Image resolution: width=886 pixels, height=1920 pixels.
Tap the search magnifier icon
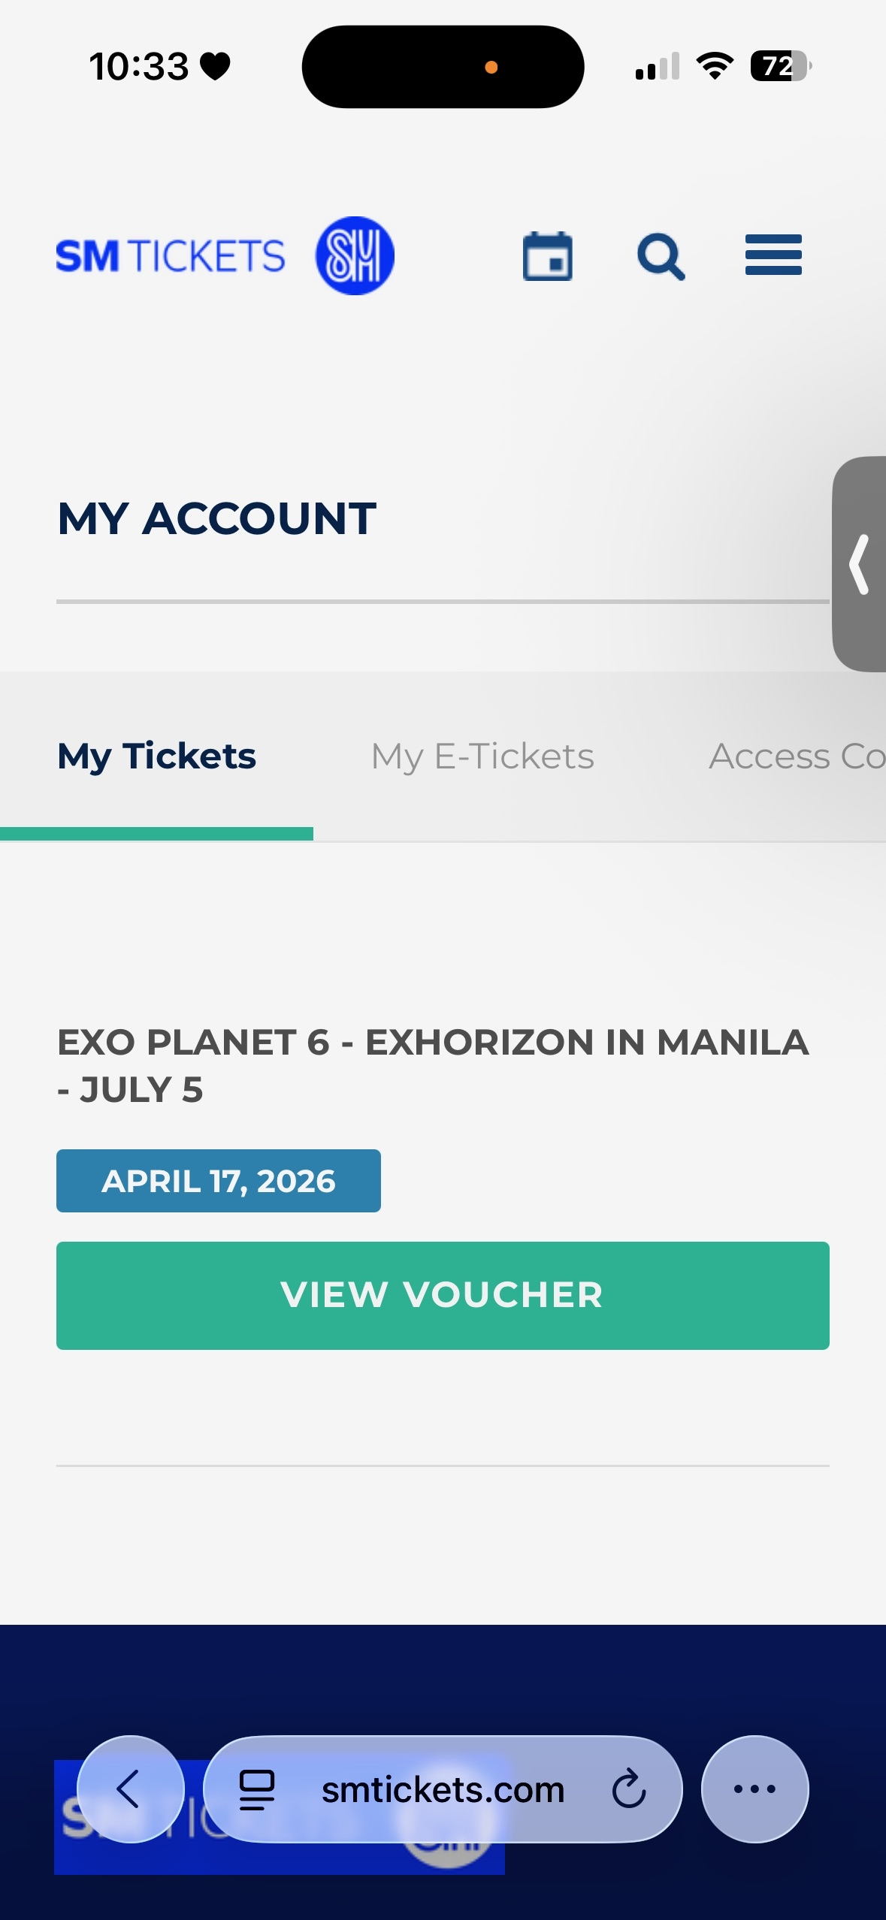661,257
